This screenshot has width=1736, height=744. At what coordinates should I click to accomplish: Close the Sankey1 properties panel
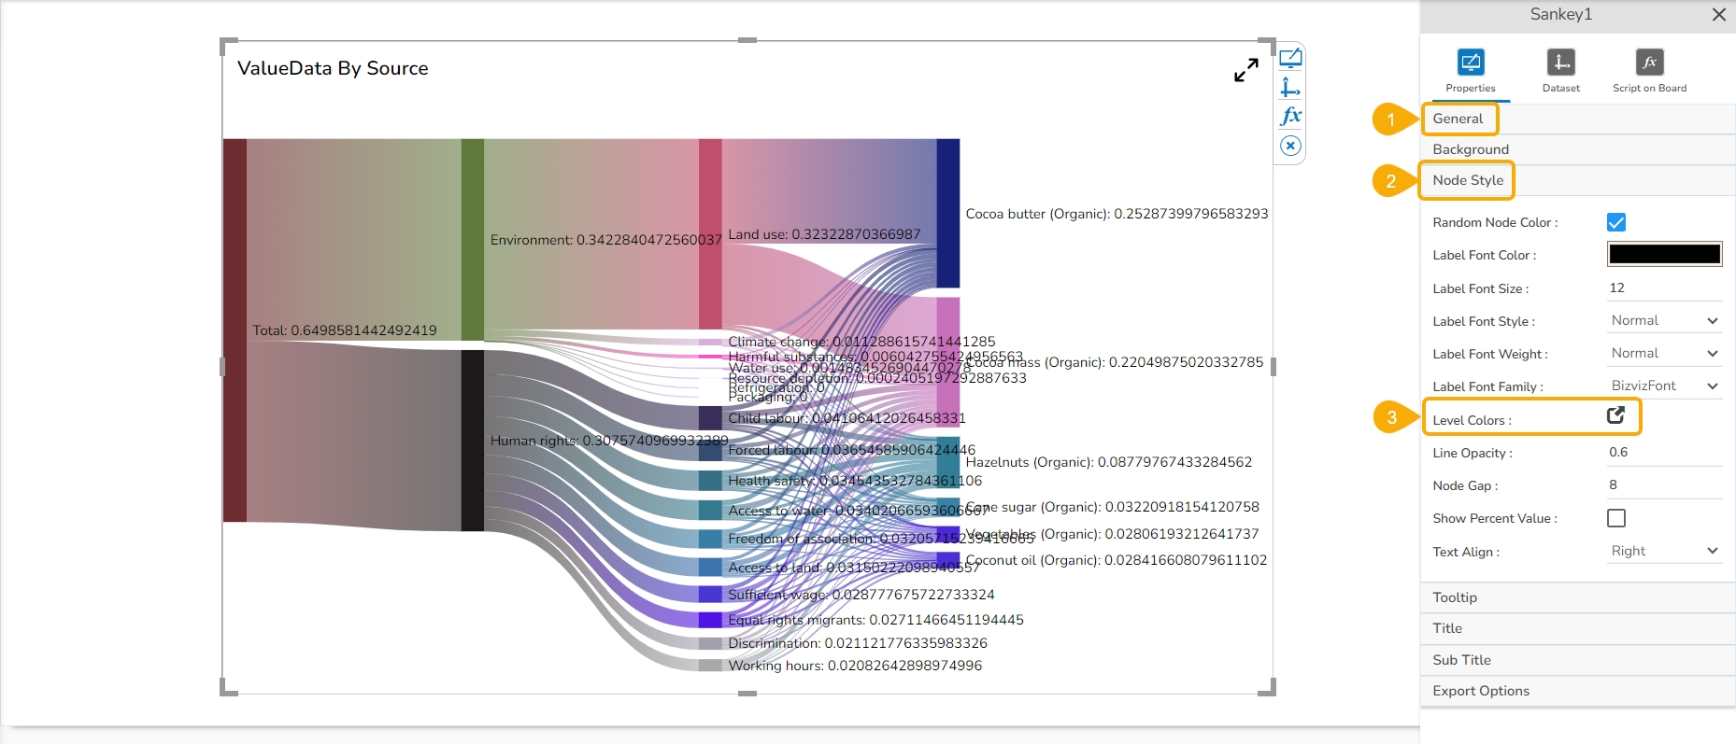coord(1718,15)
